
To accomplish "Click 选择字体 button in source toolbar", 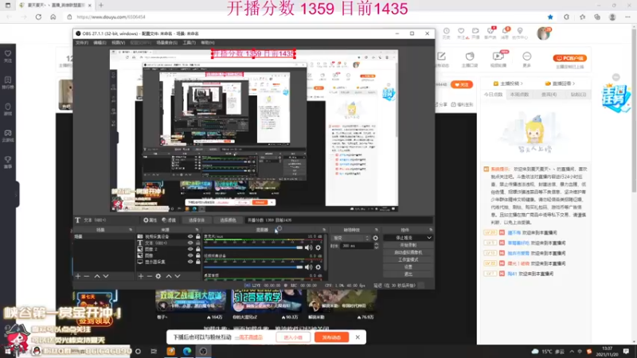I will 197,220.
